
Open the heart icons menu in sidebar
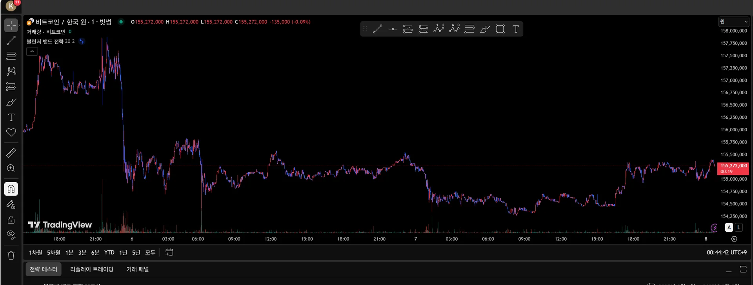point(11,133)
